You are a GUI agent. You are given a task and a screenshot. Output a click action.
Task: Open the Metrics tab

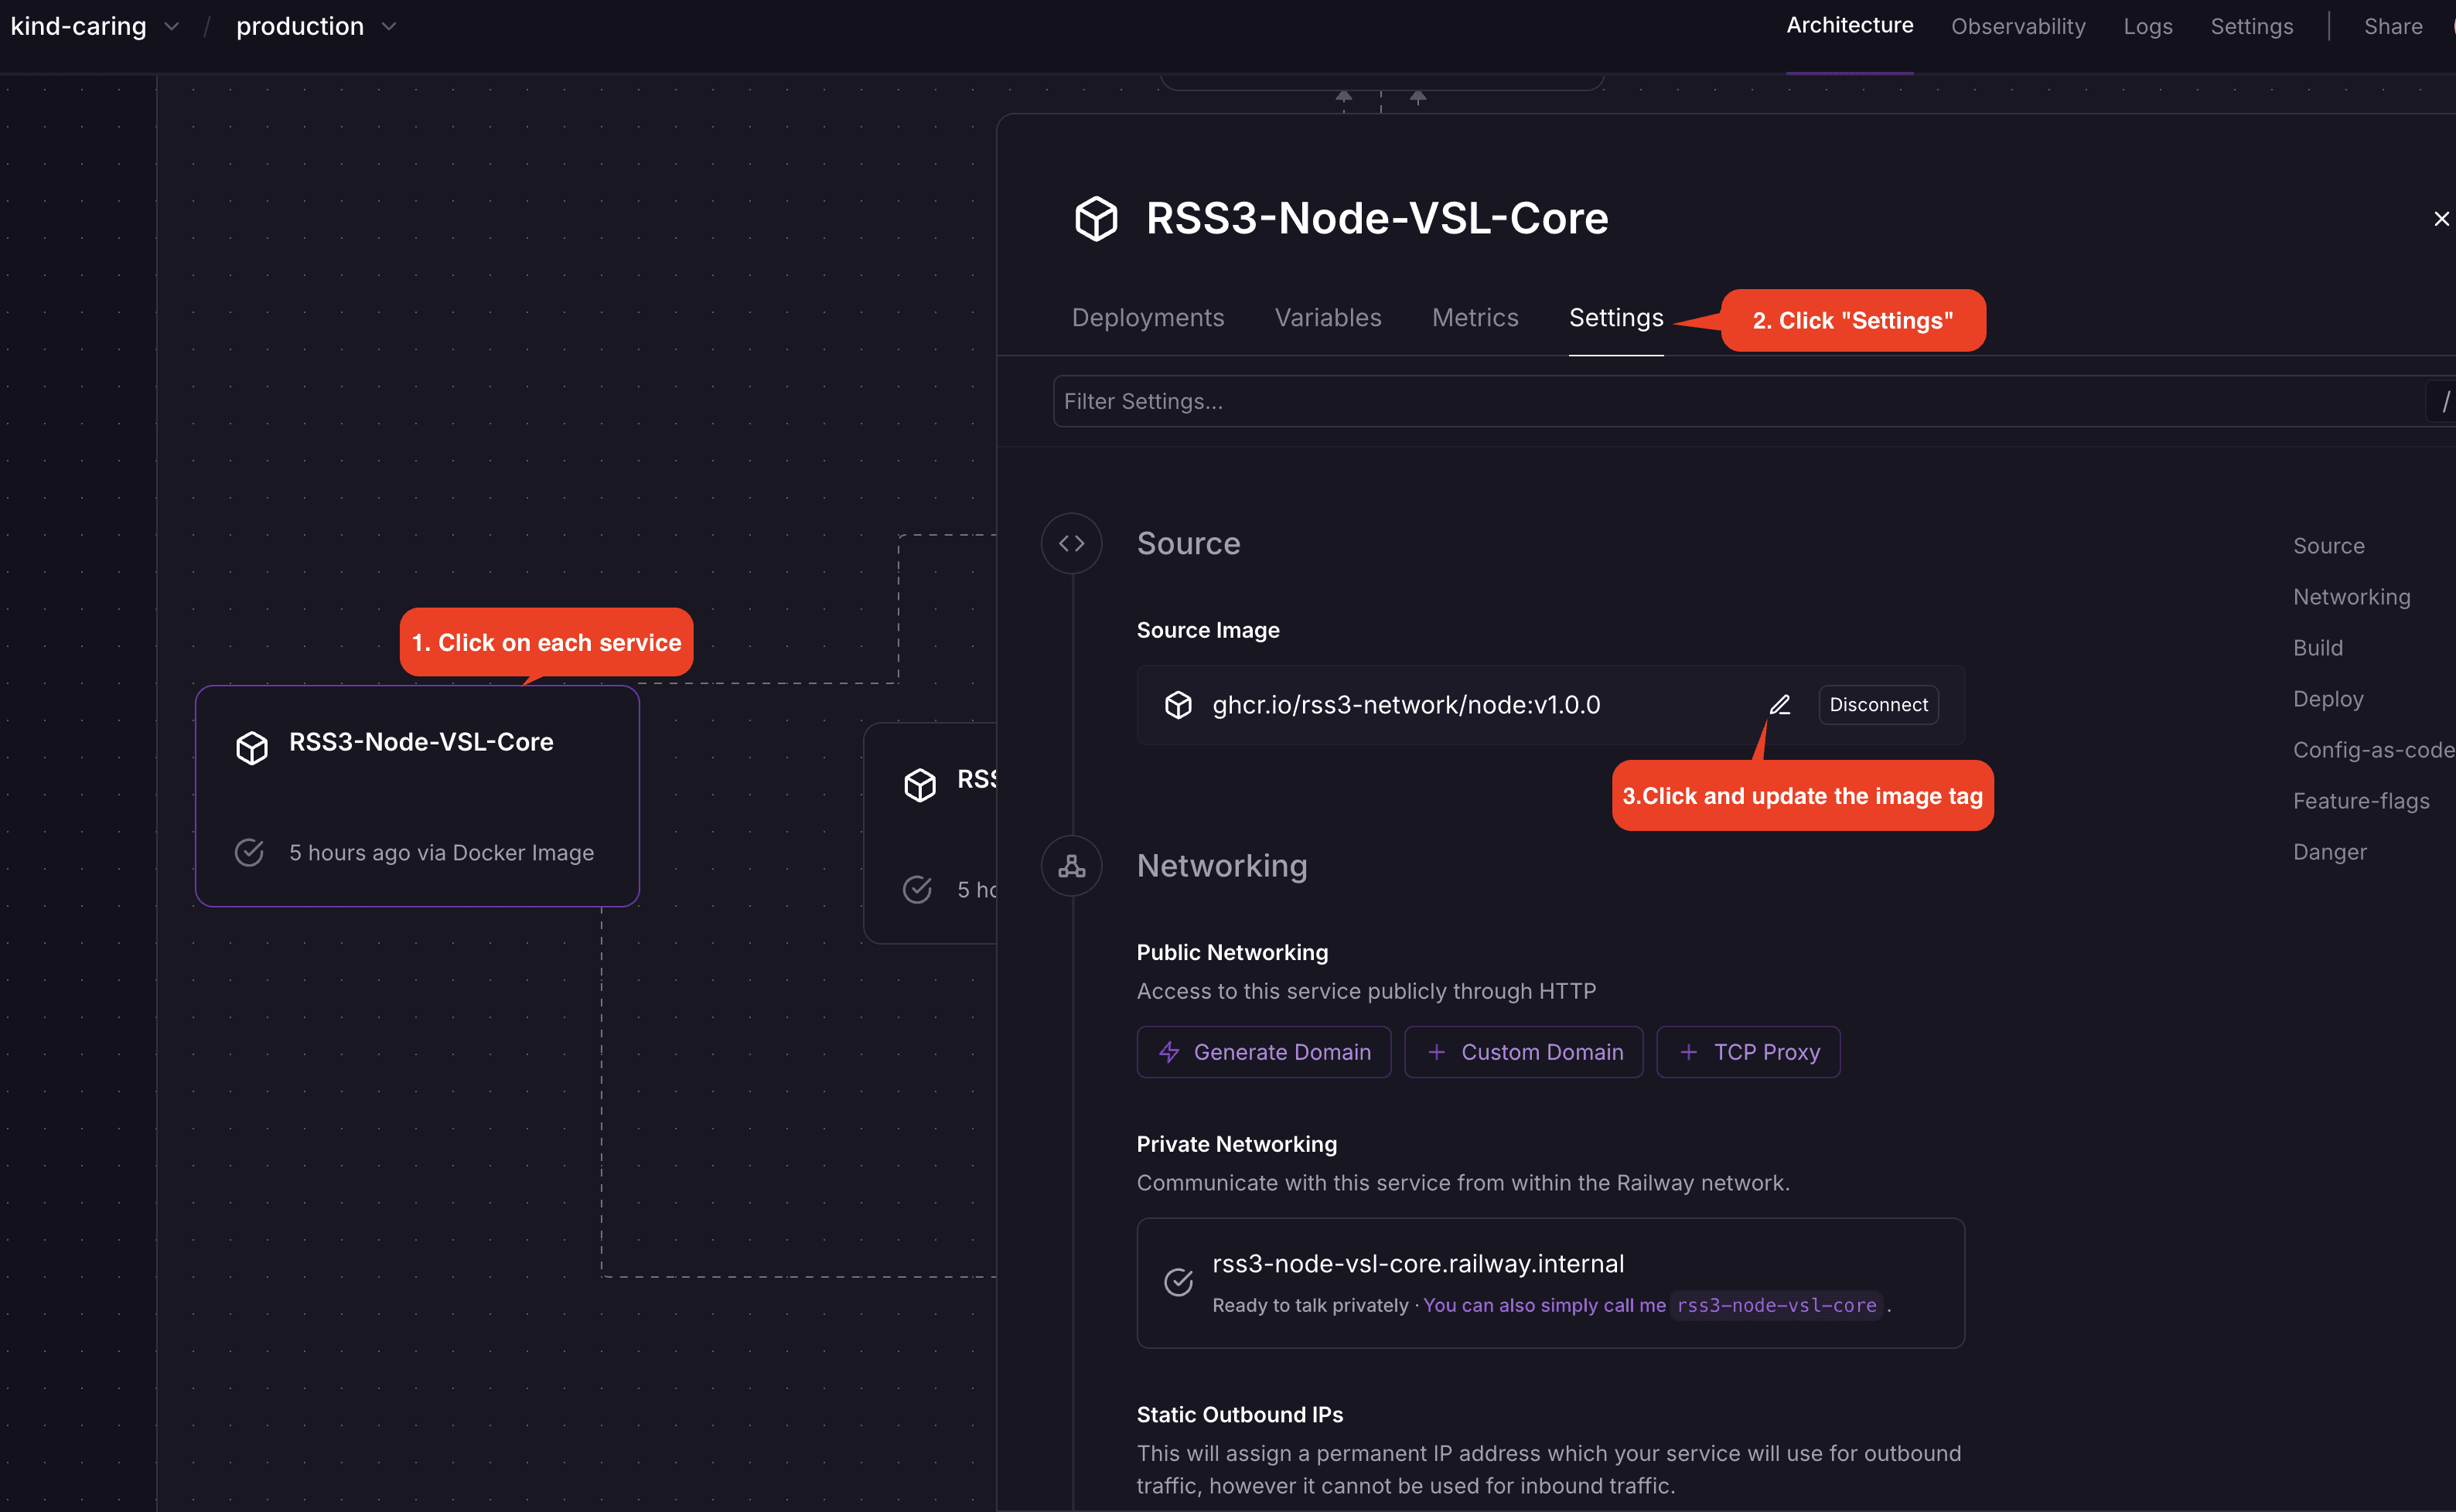[x=1475, y=318]
